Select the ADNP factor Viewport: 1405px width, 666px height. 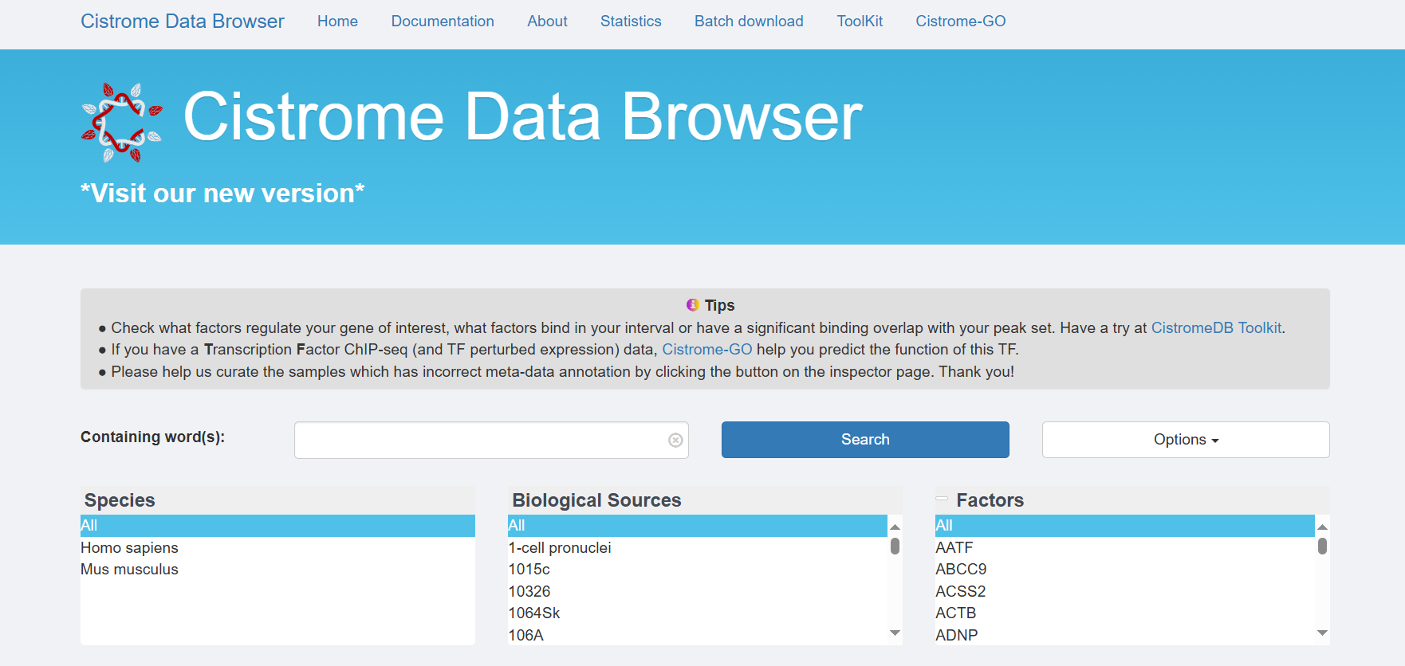tap(1125, 635)
